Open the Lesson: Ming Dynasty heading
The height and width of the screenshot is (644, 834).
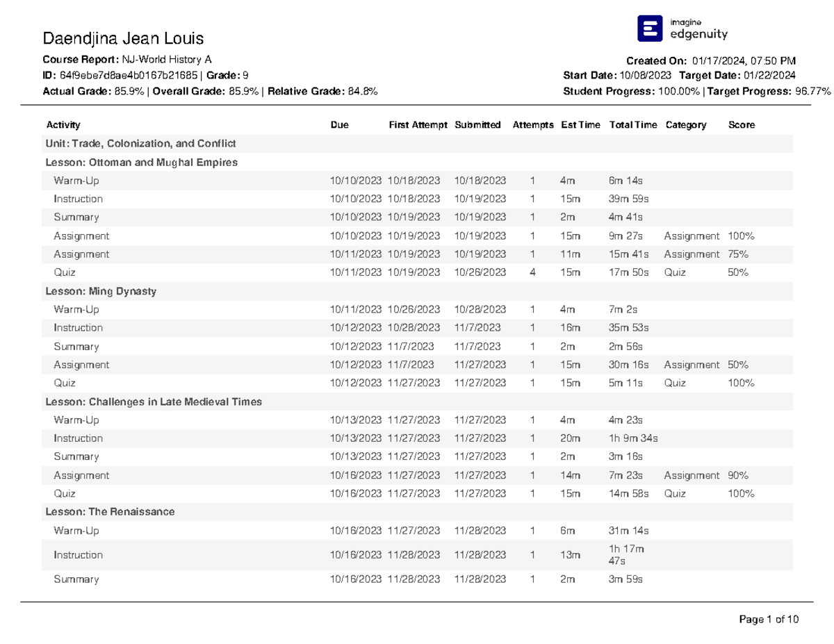pos(101,291)
